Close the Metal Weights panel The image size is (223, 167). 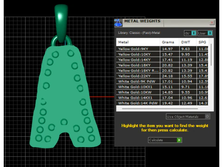(x=212, y=23)
